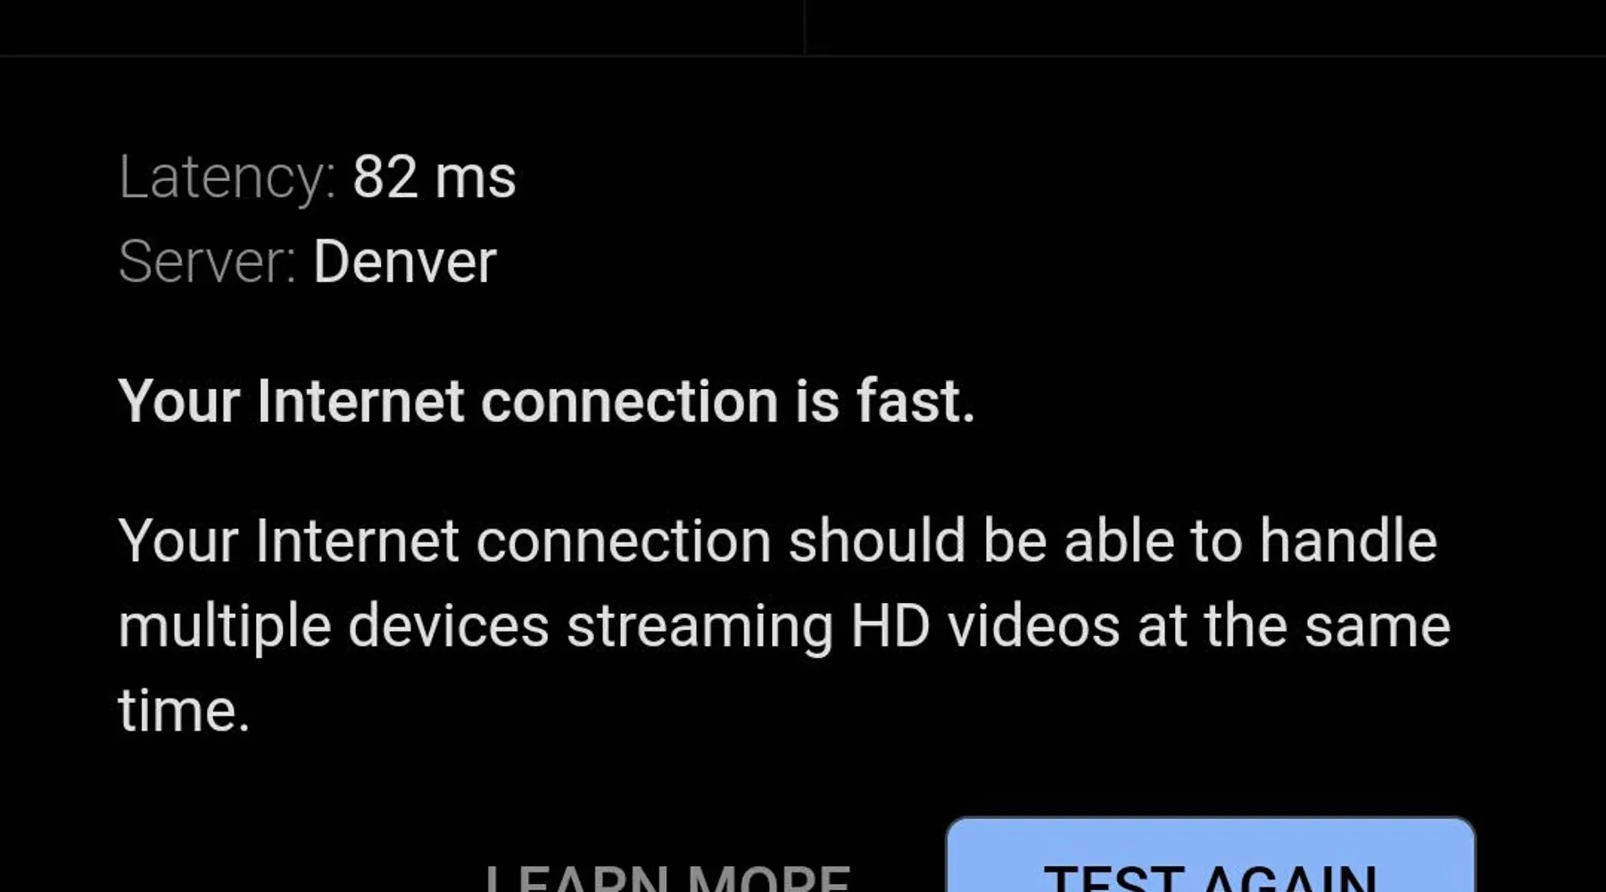Select the Latency label text

[x=228, y=178]
